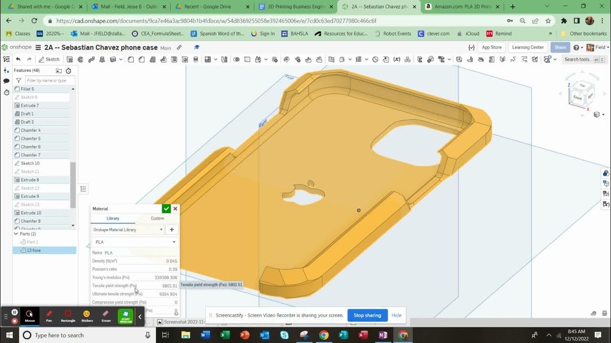This screenshot has height=343, width=611.
Task: Click the view cube Front face
Action: tap(578, 97)
